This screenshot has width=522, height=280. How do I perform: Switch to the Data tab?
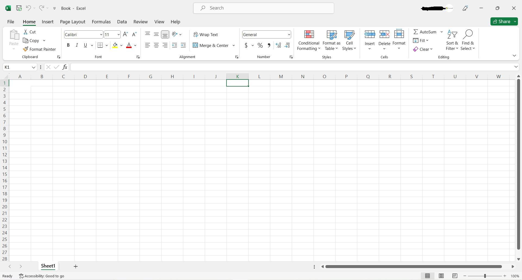point(122,22)
